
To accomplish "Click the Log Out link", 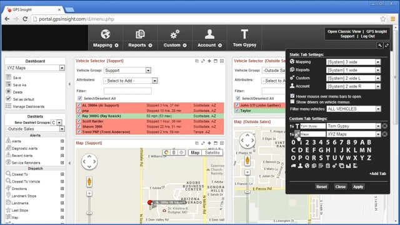I will point(367,36).
